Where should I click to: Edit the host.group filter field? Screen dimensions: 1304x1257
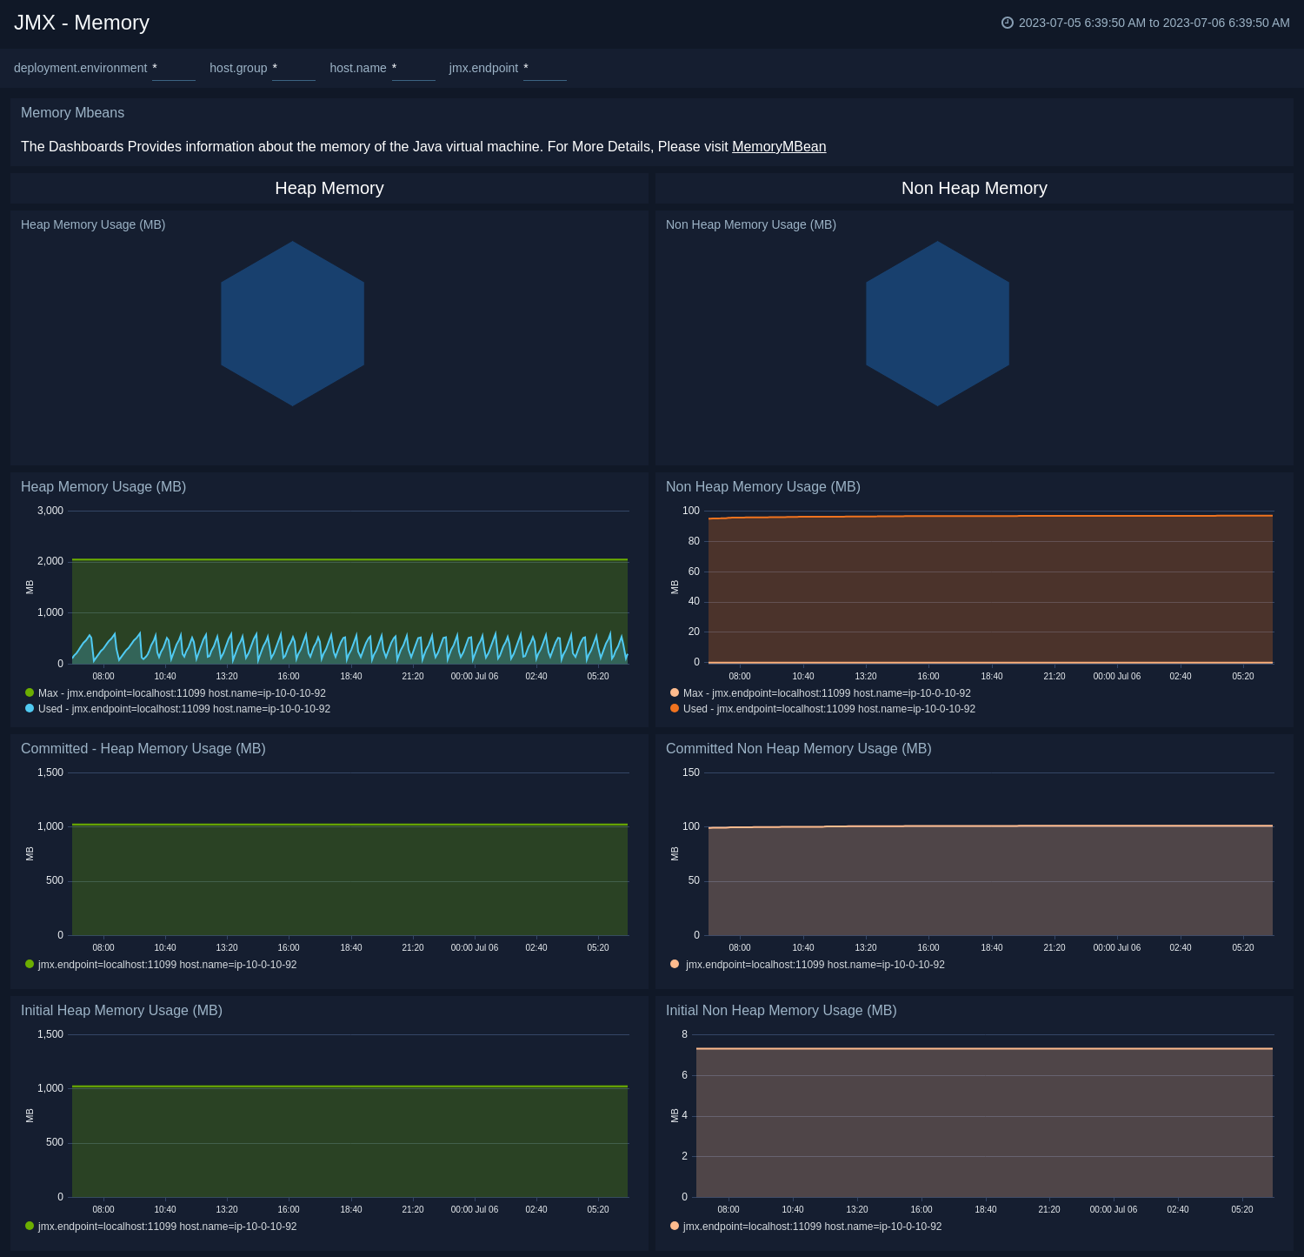(x=294, y=68)
